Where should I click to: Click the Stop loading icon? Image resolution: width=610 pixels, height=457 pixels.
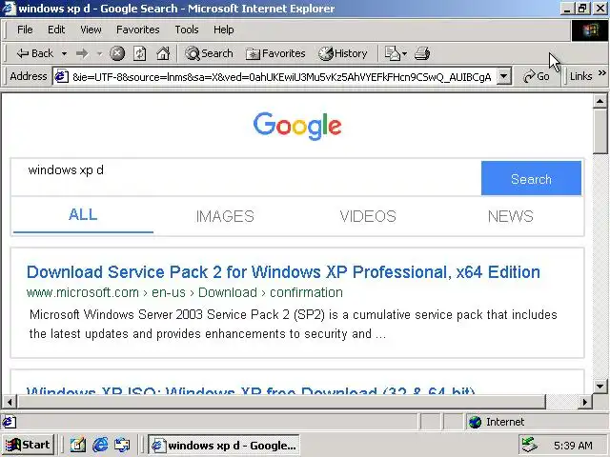(117, 53)
